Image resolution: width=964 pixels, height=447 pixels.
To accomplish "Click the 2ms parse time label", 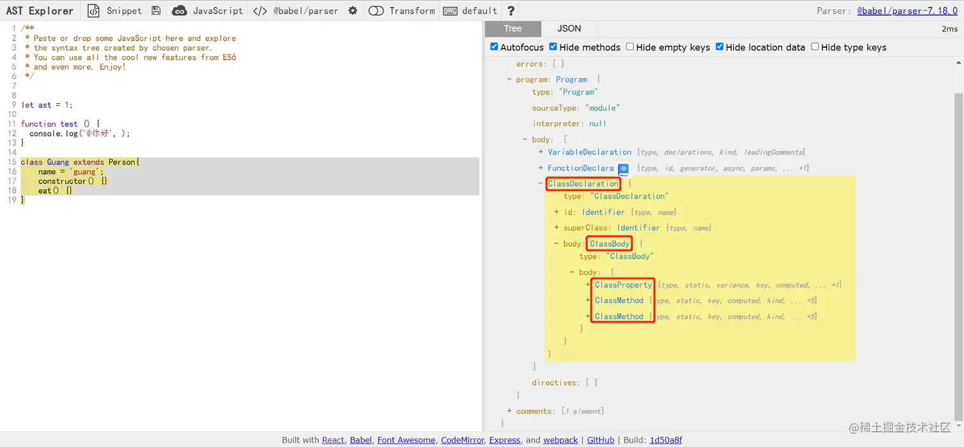I will coord(949,29).
